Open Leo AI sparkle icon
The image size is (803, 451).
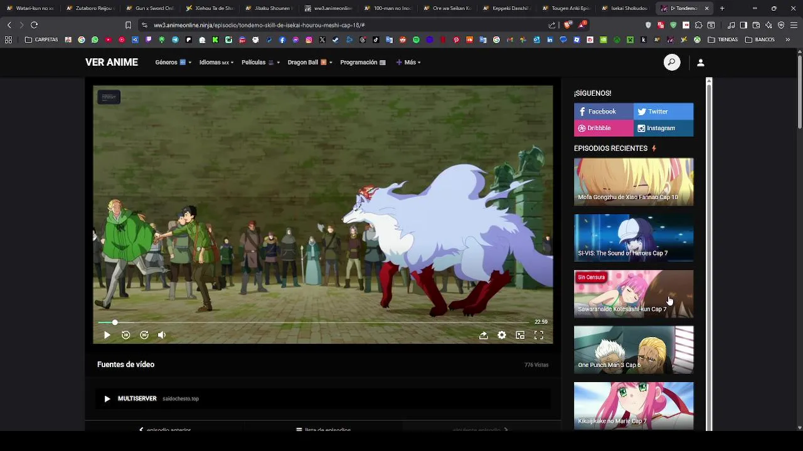[768, 25]
